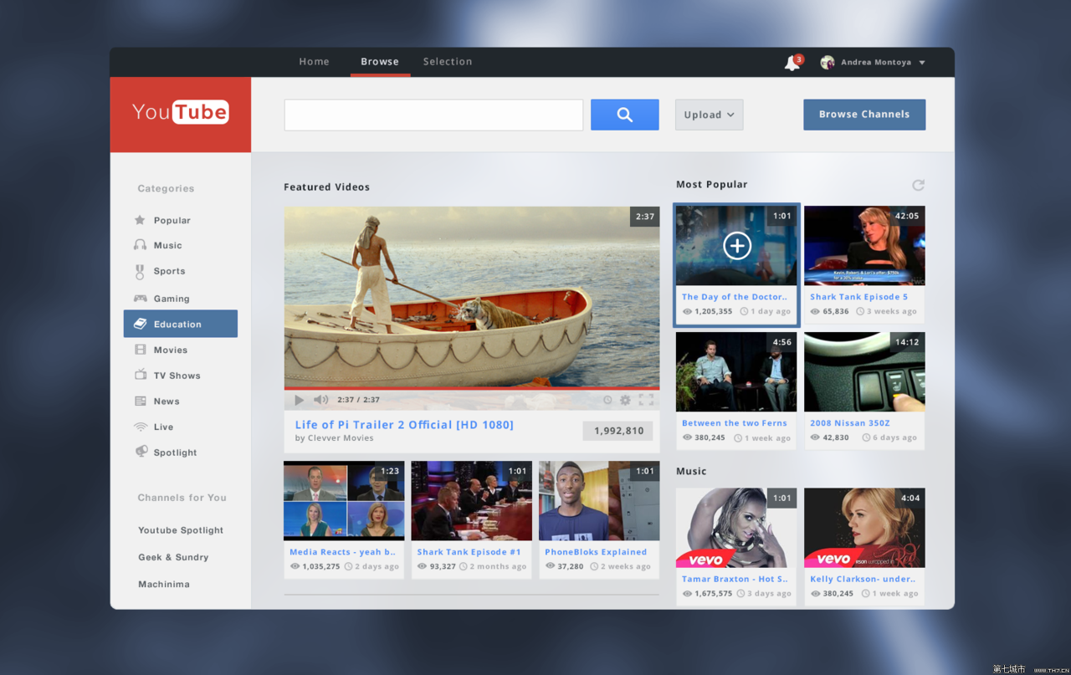Select the Education category

(x=181, y=324)
